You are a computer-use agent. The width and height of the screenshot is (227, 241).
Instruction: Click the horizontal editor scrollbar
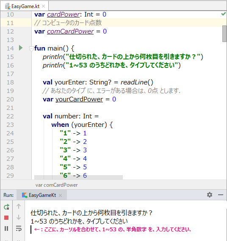(78, 177)
